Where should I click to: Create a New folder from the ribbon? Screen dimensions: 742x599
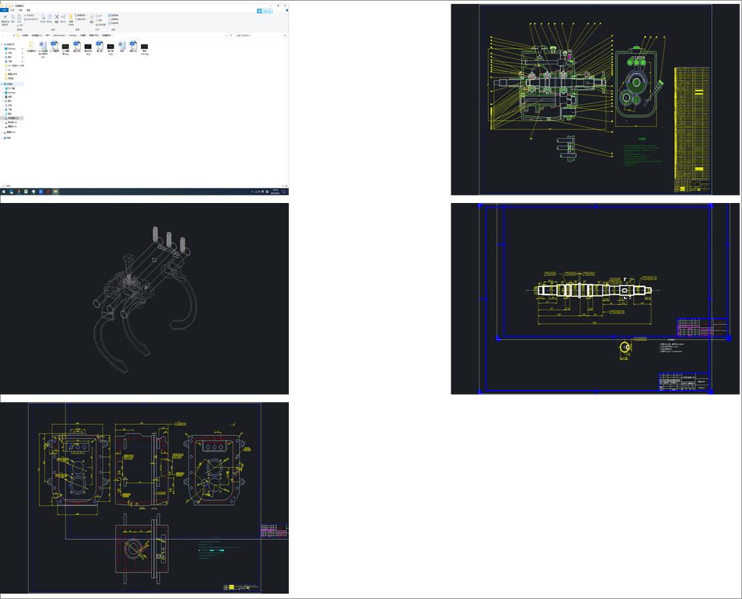(71, 19)
